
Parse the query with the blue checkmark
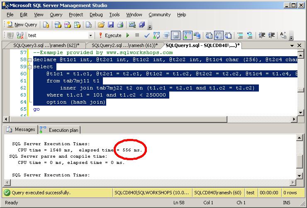pos(147,35)
